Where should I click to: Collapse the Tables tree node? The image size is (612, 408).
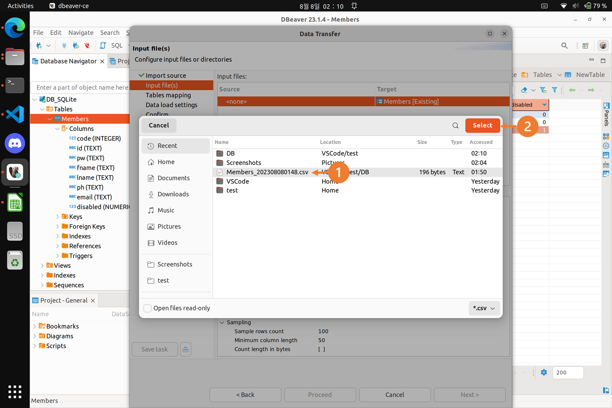pyautogui.click(x=42, y=109)
